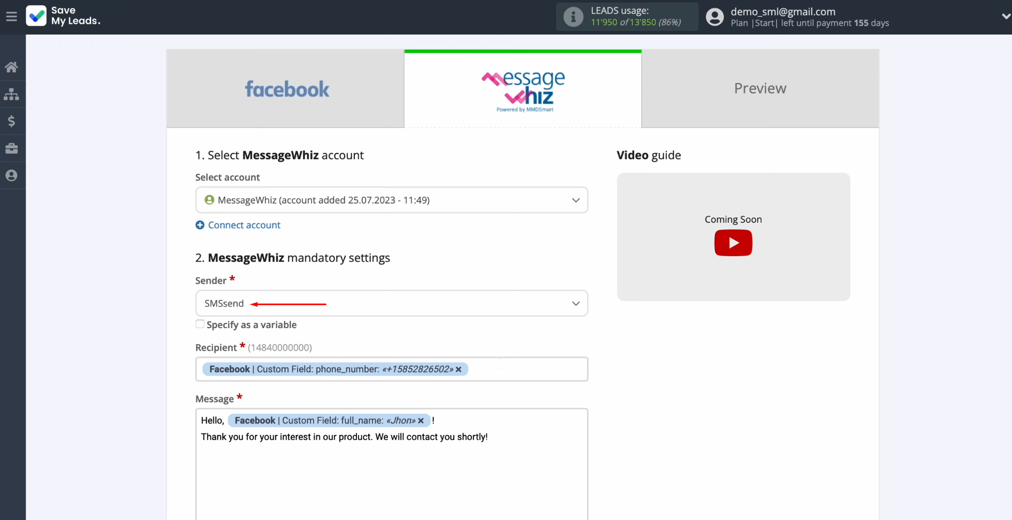Screen dimensions: 1012x520
Task: Open the connections sitemap icon
Action: point(11,95)
